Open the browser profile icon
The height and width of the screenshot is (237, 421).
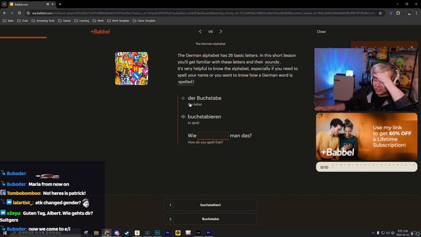point(409,13)
